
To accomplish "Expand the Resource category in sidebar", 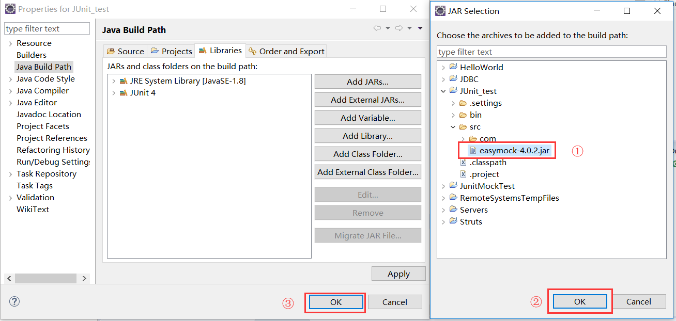I will (10, 43).
